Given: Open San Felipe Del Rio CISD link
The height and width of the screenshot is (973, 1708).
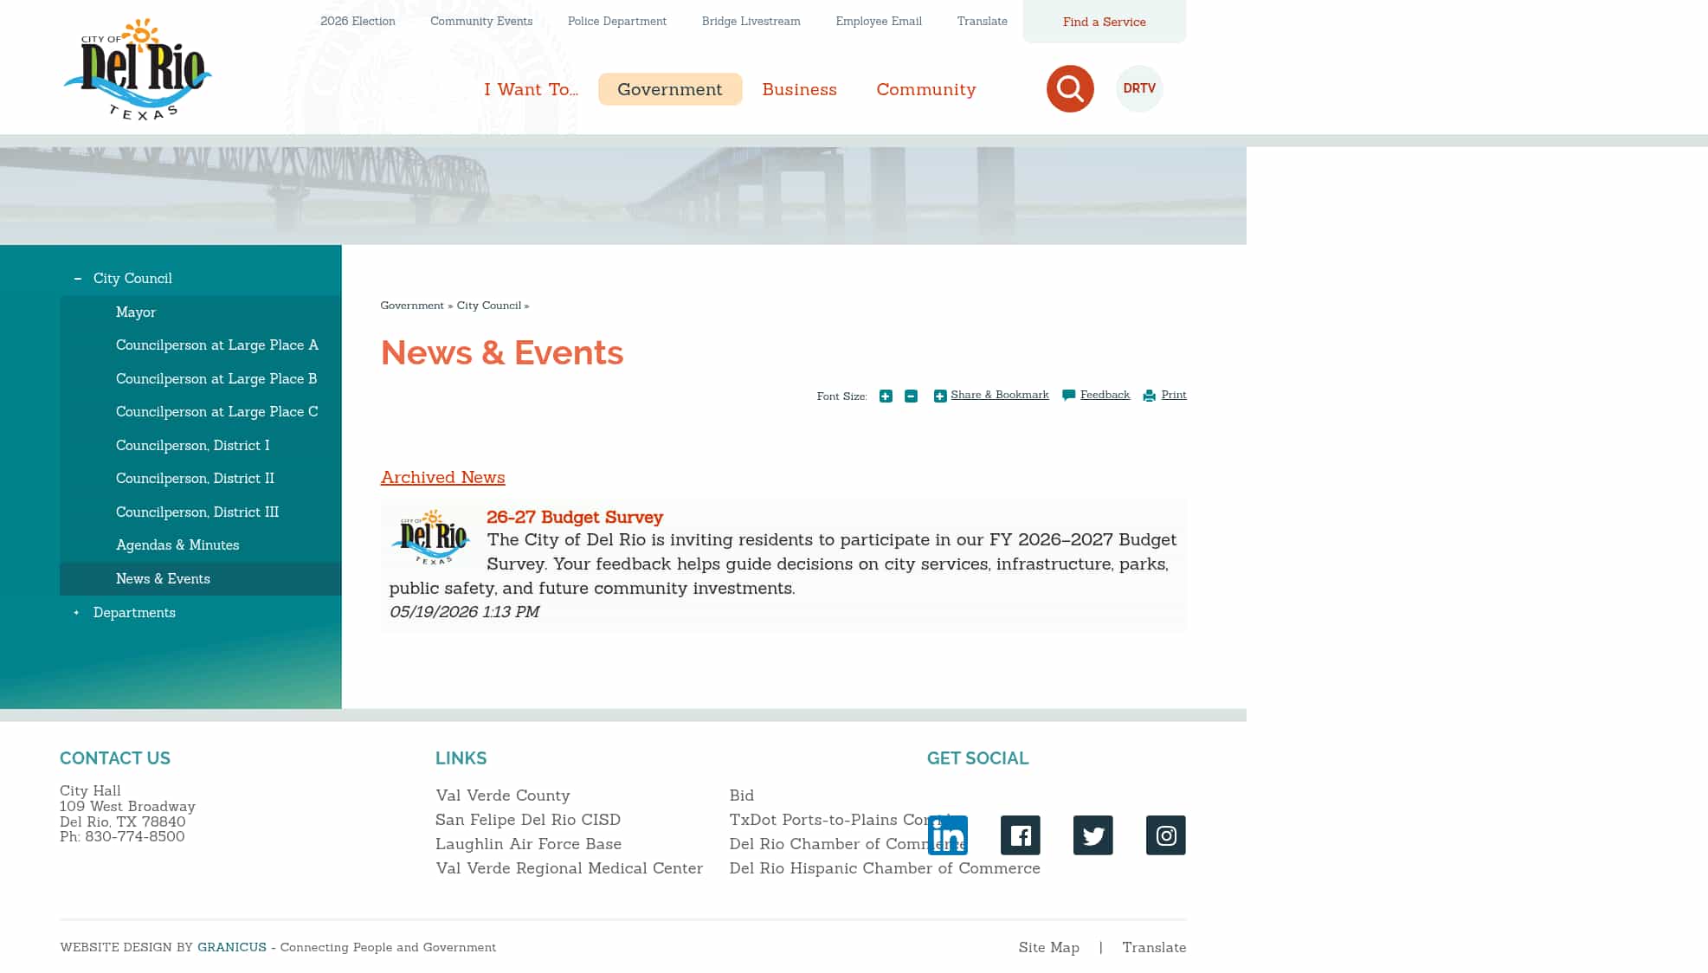Looking at the screenshot, I should point(528,820).
